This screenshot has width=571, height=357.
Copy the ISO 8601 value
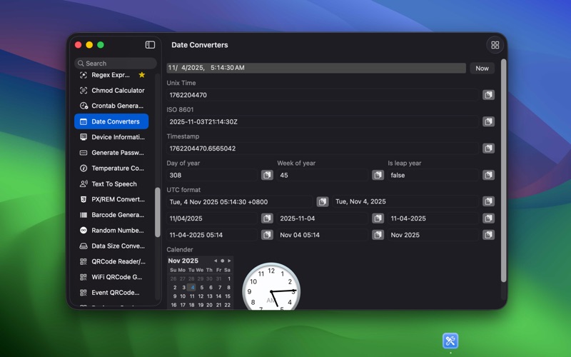point(488,121)
